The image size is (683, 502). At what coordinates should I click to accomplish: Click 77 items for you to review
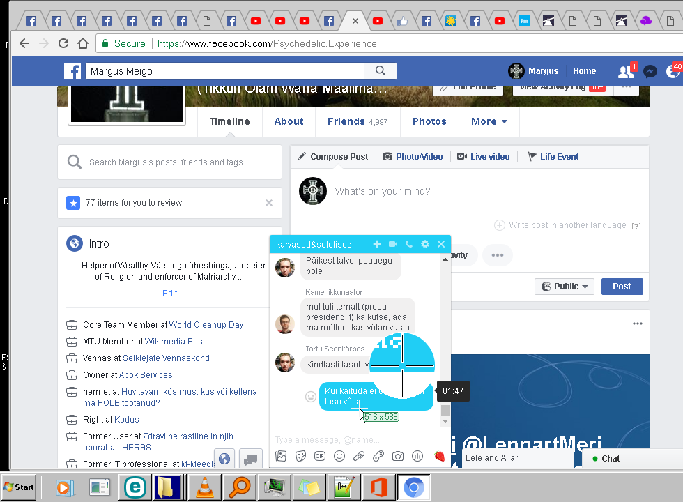134,203
